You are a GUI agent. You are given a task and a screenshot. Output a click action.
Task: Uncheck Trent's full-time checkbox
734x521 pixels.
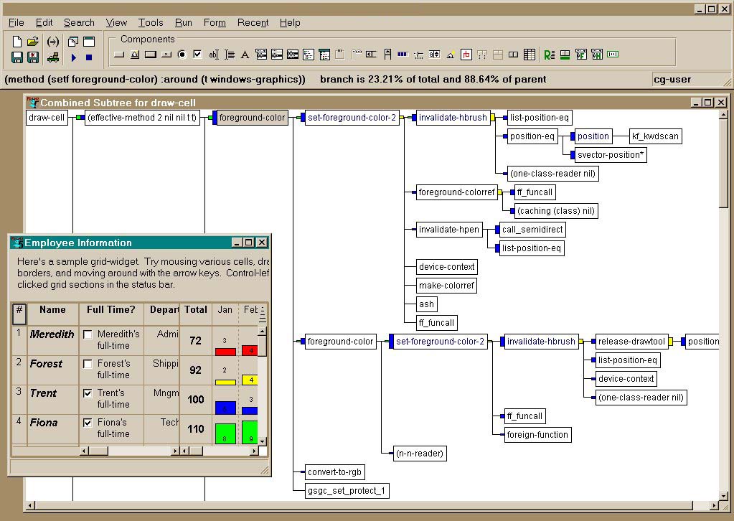pos(88,393)
